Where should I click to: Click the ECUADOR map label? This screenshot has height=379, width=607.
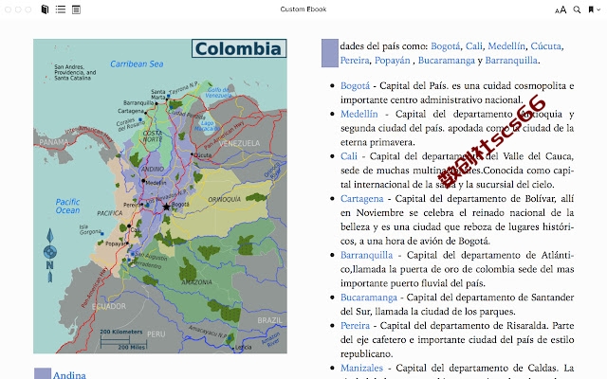pyautogui.click(x=109, y=306)
